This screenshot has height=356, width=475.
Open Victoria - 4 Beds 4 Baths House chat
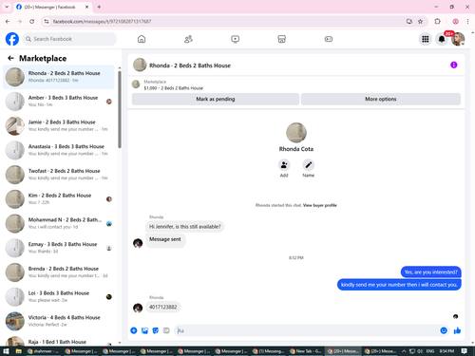pos(59,321)
